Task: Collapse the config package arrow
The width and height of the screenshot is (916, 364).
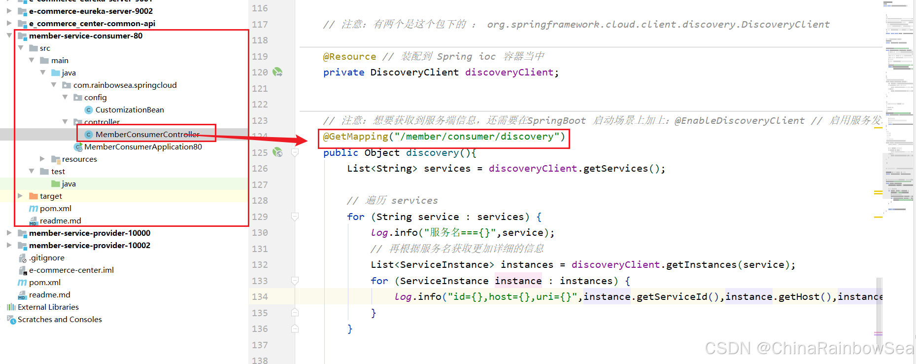Action: point(65,97)
